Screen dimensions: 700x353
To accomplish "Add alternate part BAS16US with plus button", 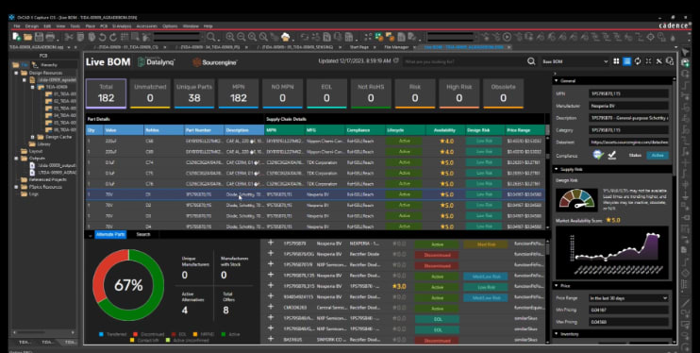I will click(x=271, y=340).
